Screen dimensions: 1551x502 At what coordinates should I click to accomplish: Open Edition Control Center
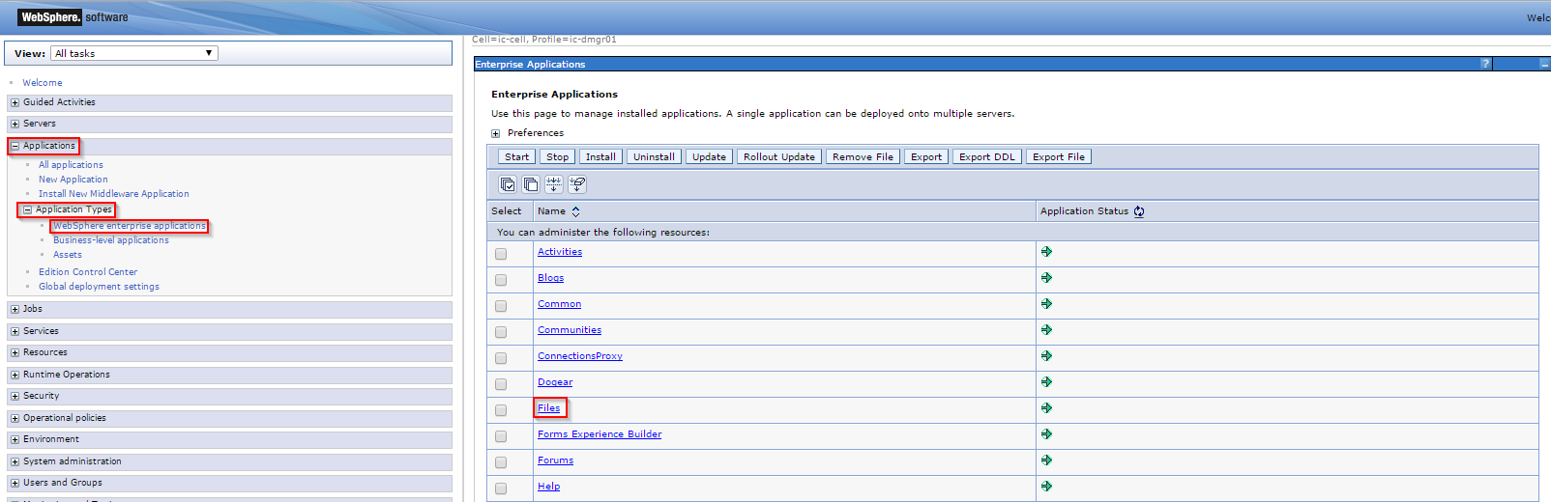click(x=88, y=272)
